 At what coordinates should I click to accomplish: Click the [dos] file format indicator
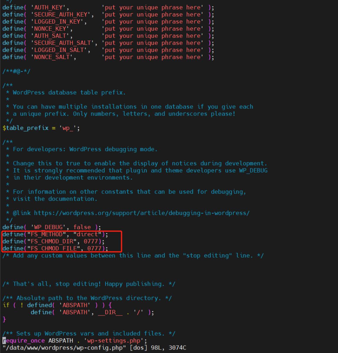tap(138, 348)
